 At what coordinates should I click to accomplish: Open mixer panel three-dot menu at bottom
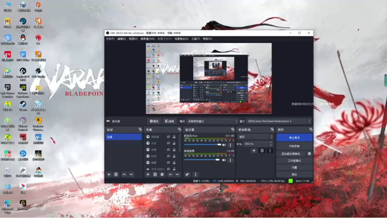(195, 174)
